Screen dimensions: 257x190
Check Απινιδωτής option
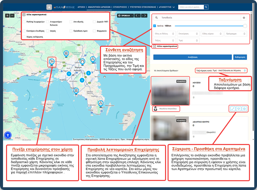tap(71, 22)
